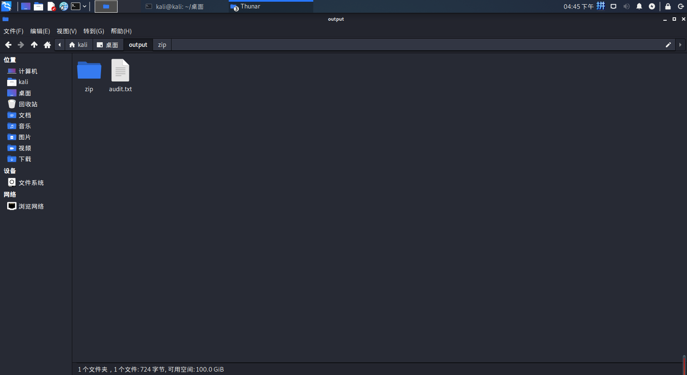Click the 拼 input method indicator
The height and width of the screenshot is (375, 687).
tap(601, 6)
